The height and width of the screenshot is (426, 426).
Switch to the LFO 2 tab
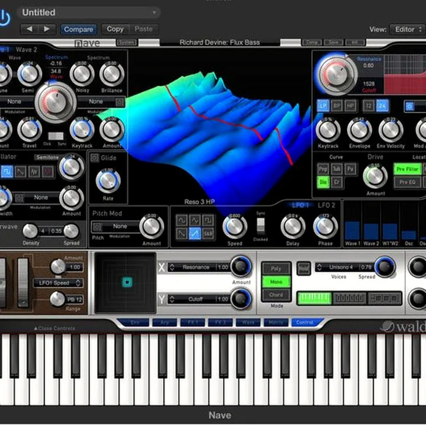tap(326, 205)
